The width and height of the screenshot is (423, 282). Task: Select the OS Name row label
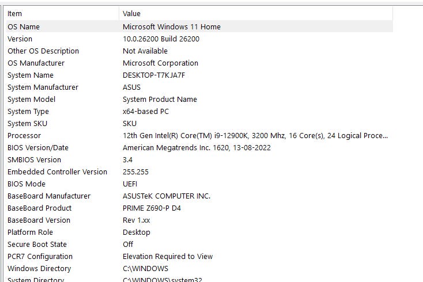click(24, 26)
